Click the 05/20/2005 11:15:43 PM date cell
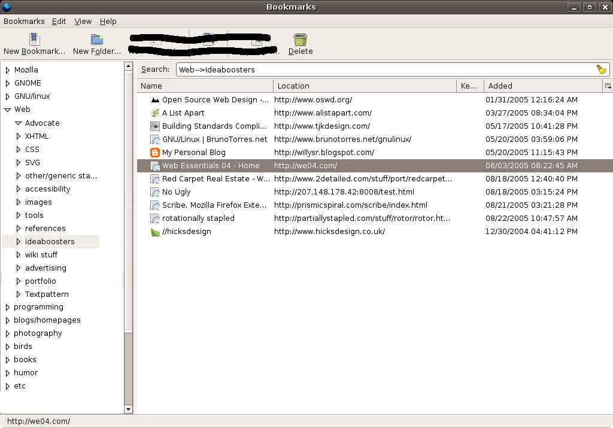The image size is (613, 428). tap(532, 153)
